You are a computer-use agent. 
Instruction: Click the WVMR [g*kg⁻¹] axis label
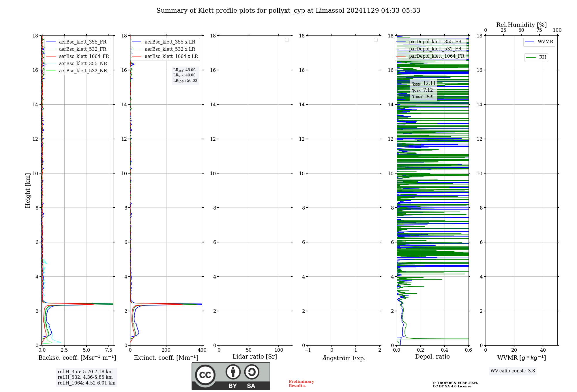coord(522,358)
